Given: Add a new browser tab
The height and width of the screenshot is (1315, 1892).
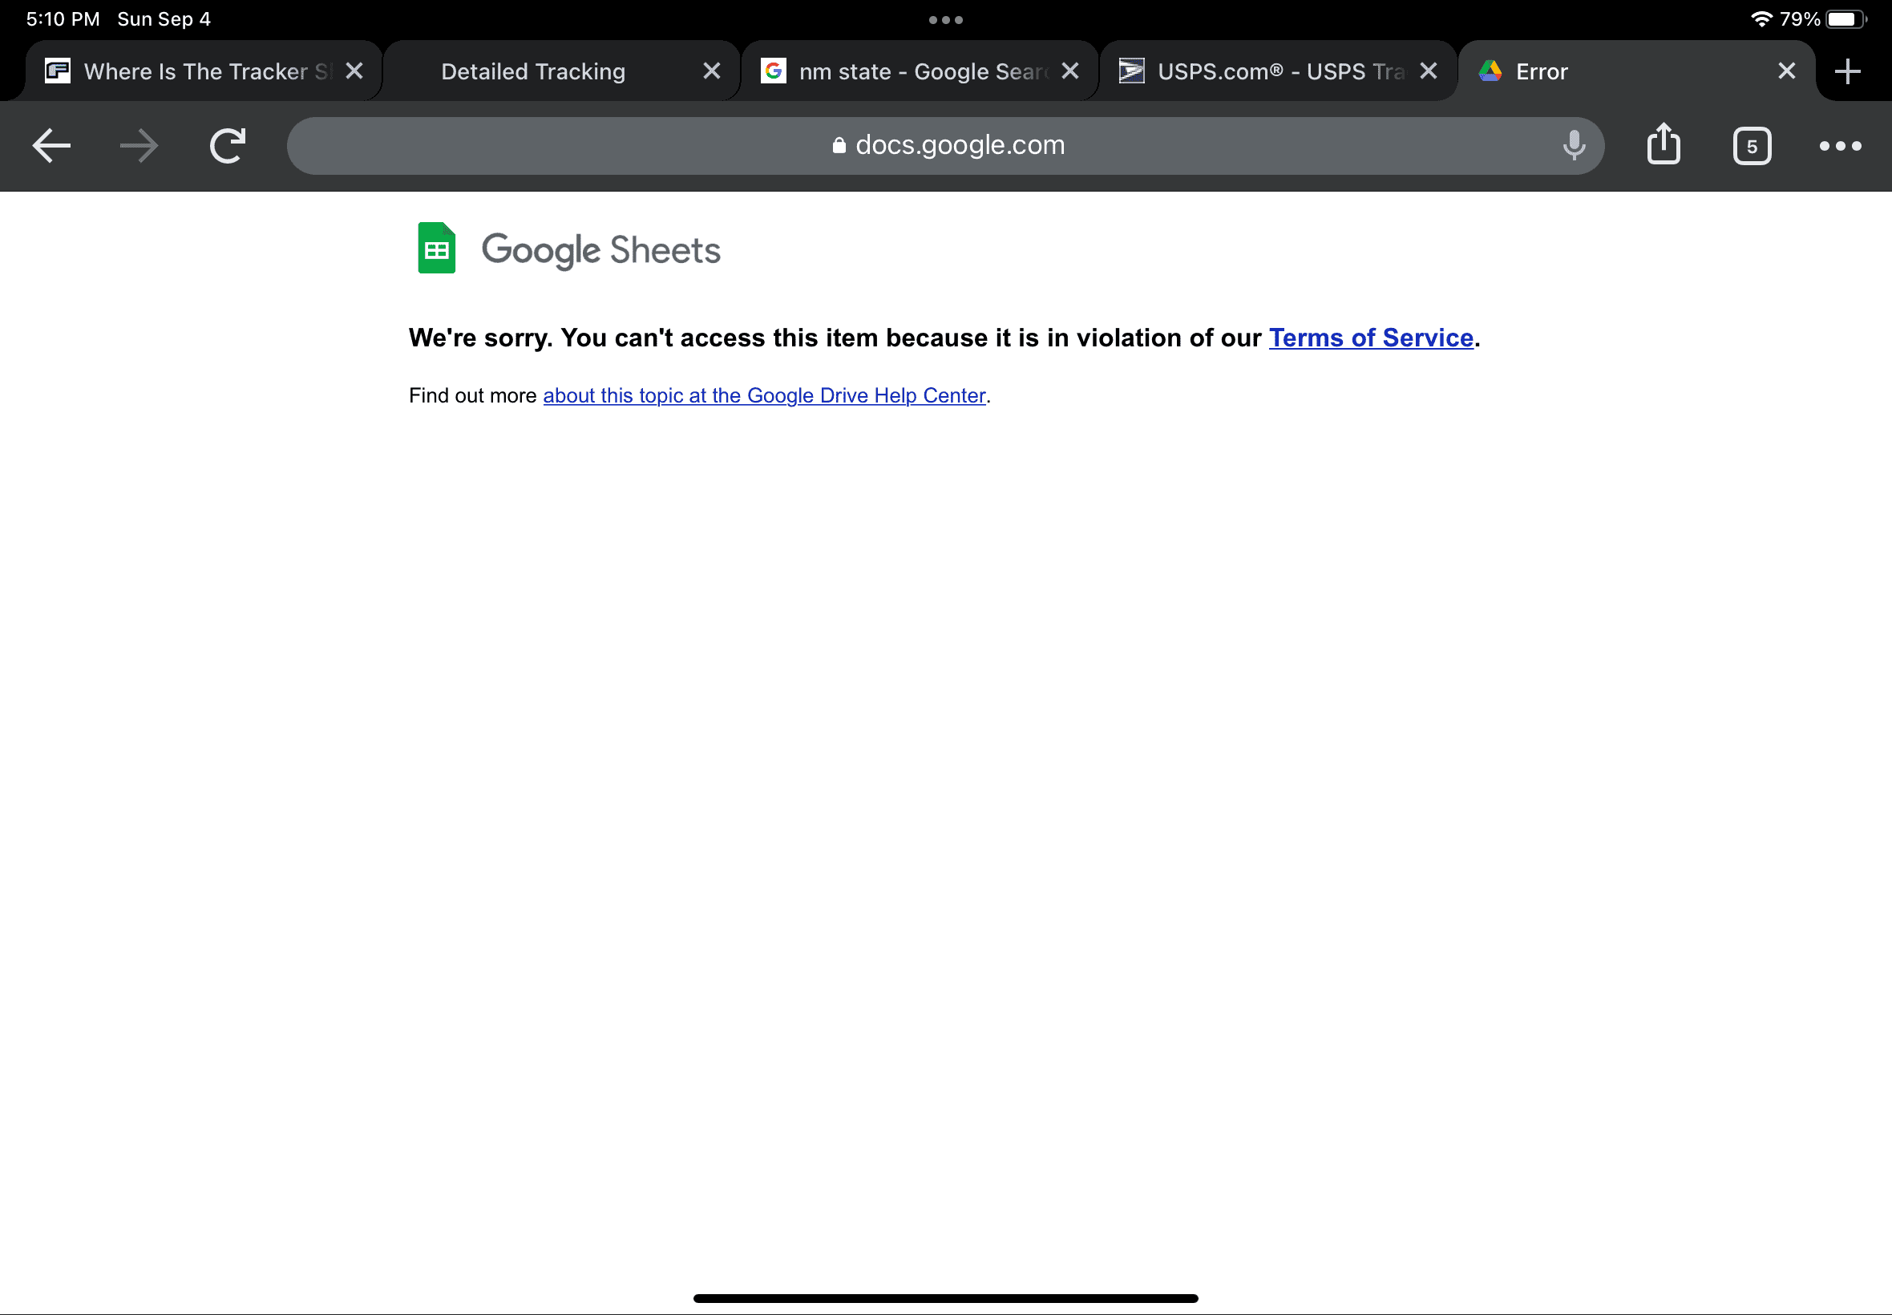Looking at the screenshot, I should point(1848,71).
